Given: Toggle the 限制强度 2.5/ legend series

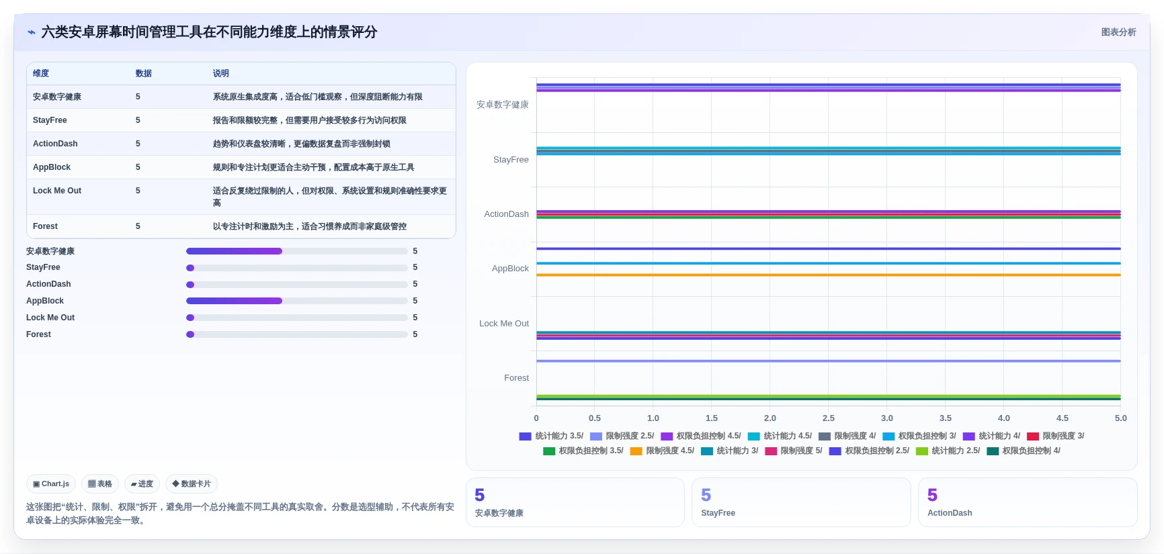Looking at the screenshot, I should coord(622,436).
